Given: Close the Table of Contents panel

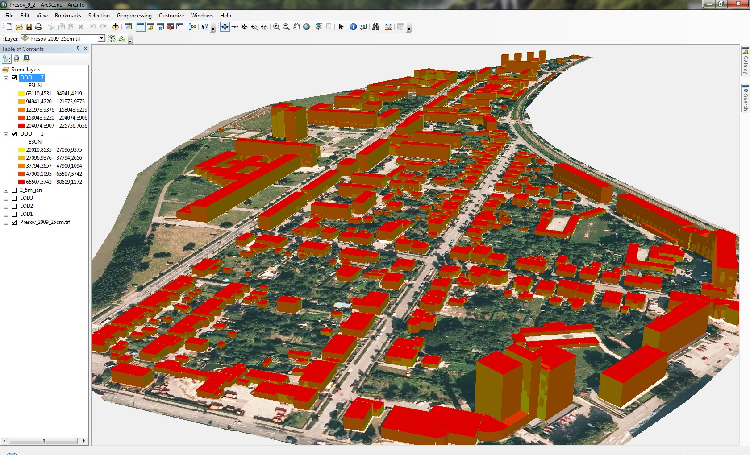Looking at the screenshot, I should tap(85, 49).
